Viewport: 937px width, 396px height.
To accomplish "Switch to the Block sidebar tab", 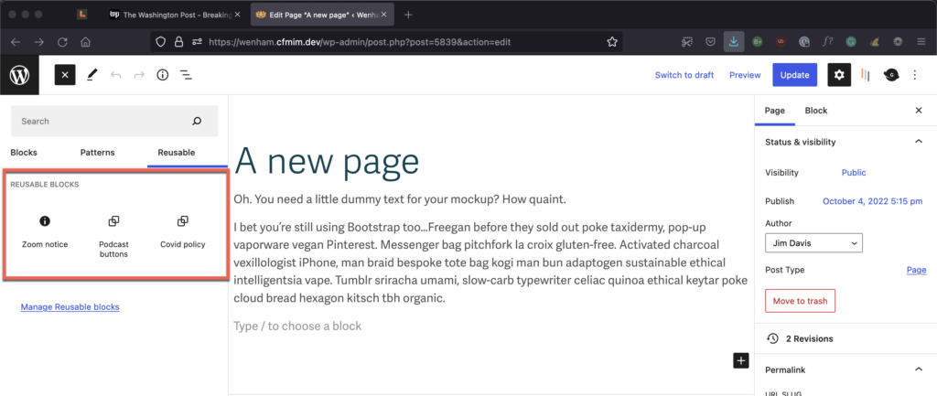I will [815, 111].
